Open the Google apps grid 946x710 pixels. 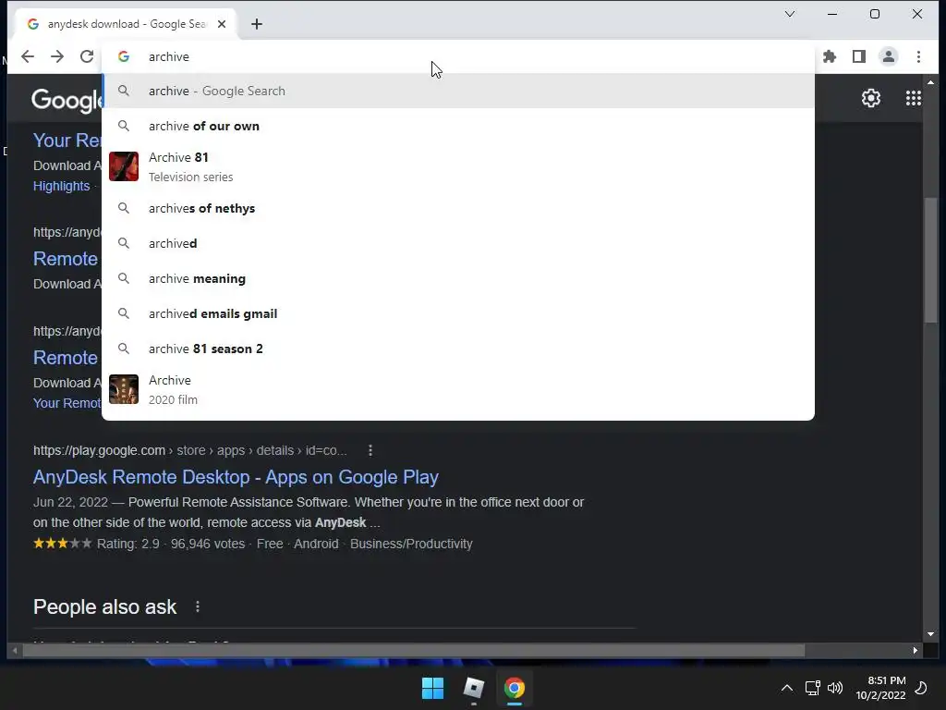coord(914,98)
